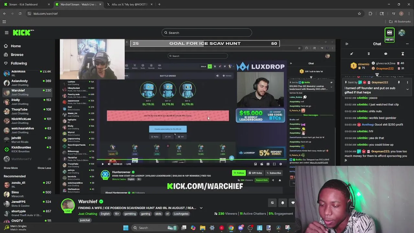
Task: Reload the current page
Action: pos(20,14)
